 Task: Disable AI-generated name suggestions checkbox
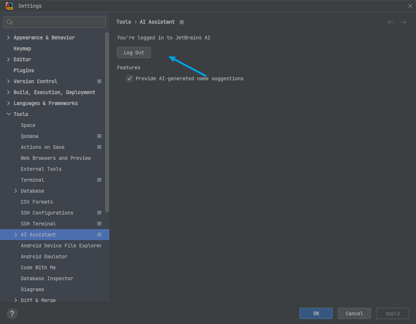click(x=129, y=78)
